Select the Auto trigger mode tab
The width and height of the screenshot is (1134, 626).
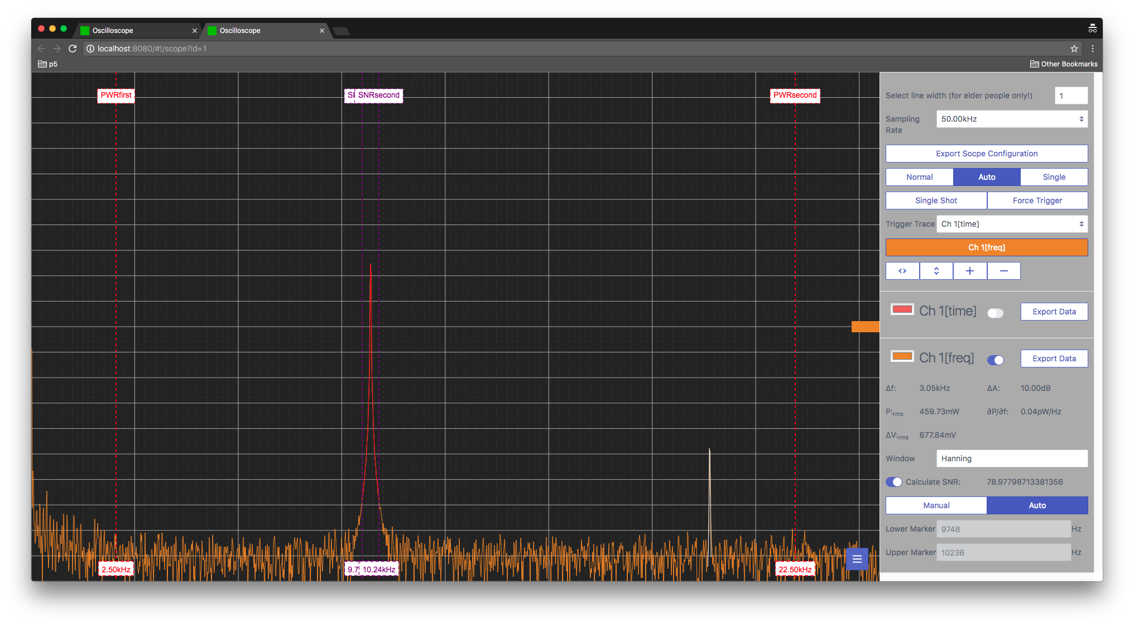point(987,176)
